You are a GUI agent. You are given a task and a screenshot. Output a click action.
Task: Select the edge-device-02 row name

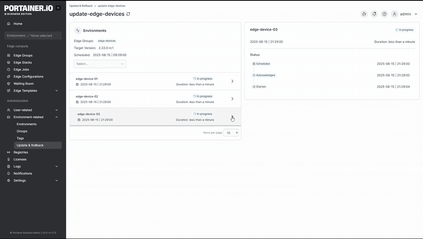[87, 97]
